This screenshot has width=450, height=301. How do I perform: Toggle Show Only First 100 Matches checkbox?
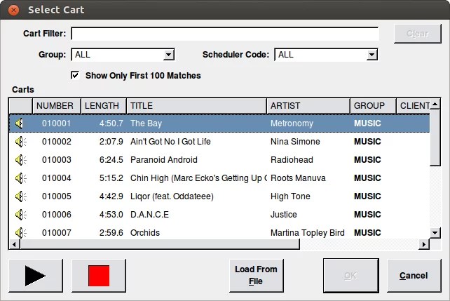pyautogui.click(x=75, y=75)
